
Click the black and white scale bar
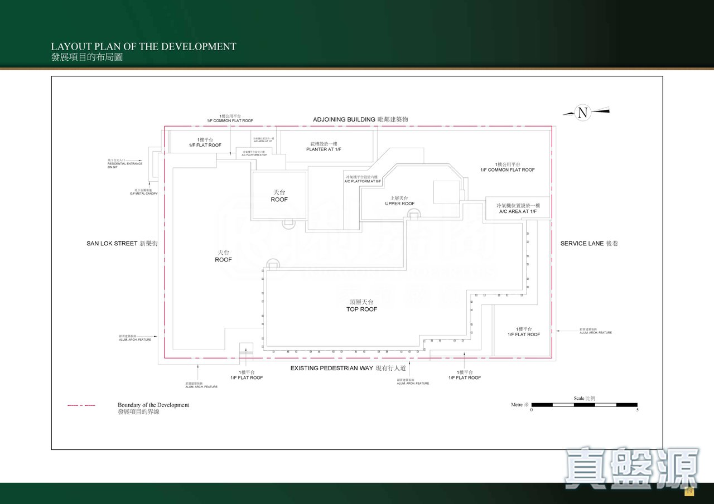pos(584,405)
